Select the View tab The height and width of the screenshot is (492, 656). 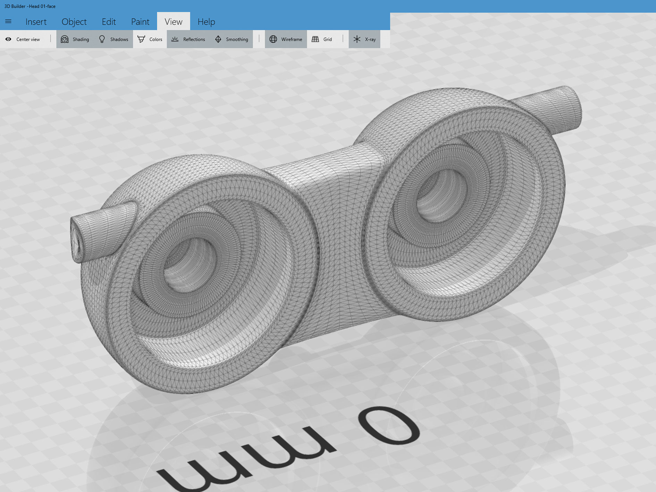[174, 22]
